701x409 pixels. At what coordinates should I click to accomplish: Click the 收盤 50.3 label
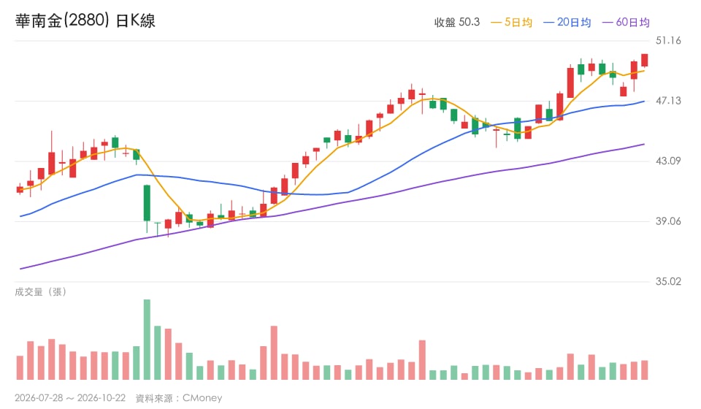pos(457,23)
